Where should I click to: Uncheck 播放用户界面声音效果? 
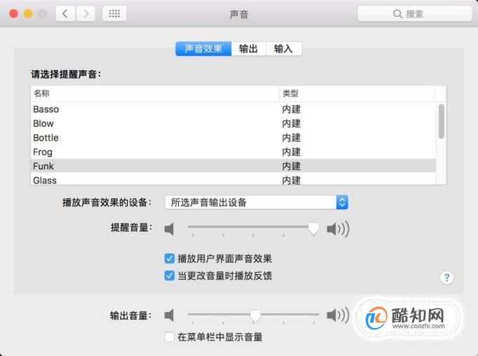point(170,259)
